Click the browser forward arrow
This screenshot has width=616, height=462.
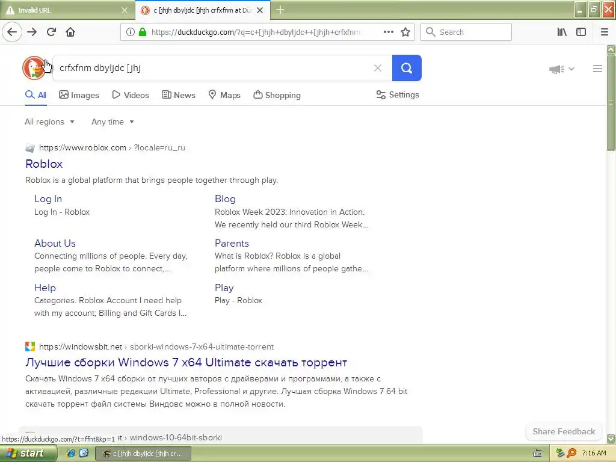pyautogui.click(x=32, y=32)
